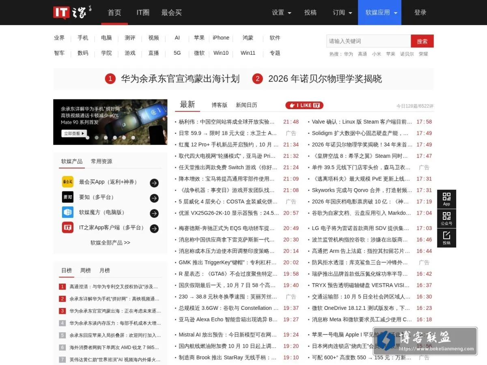The height and width of the screenshot is (365, 487).
Task: Switch to the 博客版 tab
Action: coord(219,105)
